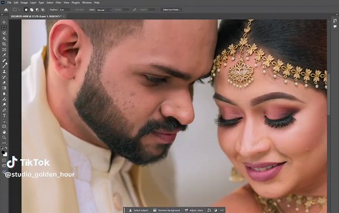339x213 pixels.
Task: Click the foreground color swatch
Action: pyautogui.click(x=3, y=152)
